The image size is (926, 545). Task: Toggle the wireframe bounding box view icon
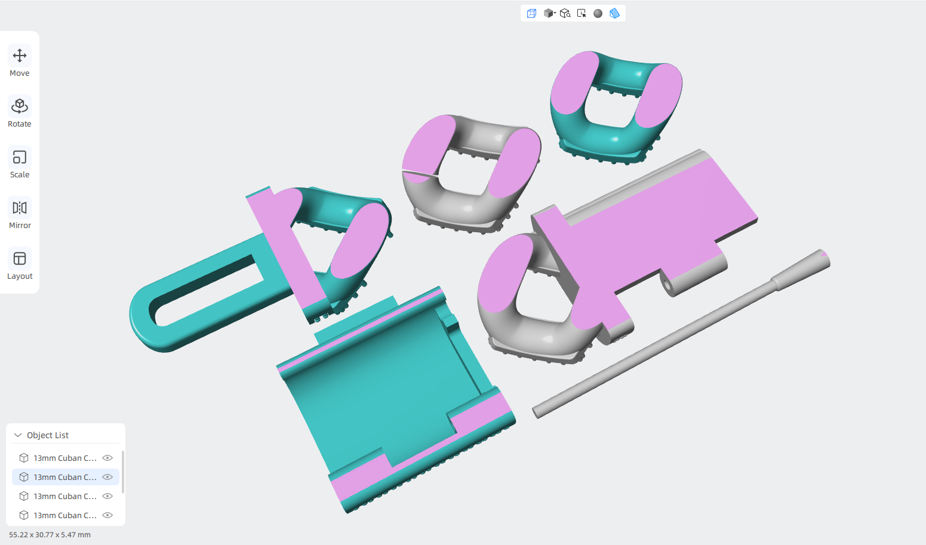(531, 13)
